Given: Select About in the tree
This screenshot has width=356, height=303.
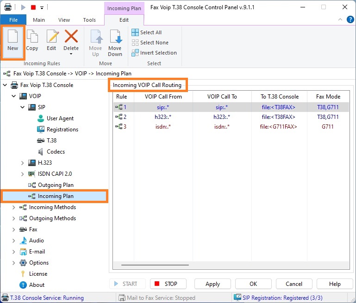Looking at the screenshot, I should tap(37, 285).
